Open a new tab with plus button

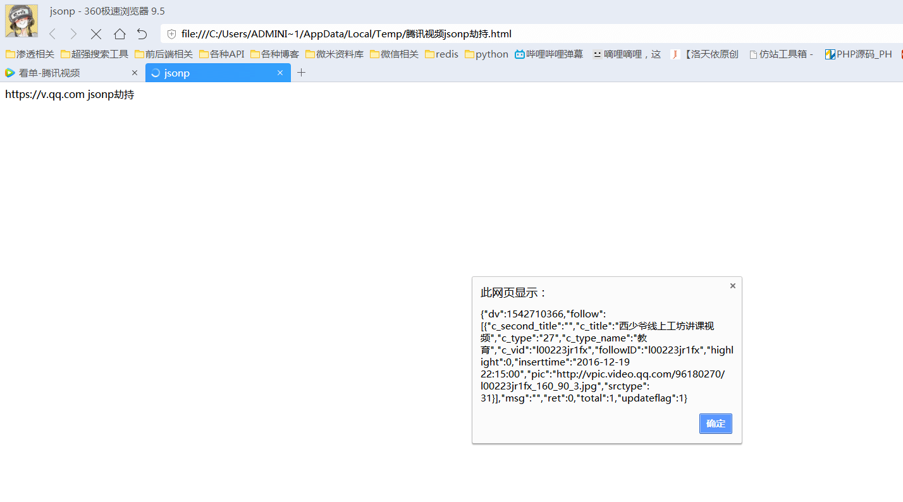302,73
